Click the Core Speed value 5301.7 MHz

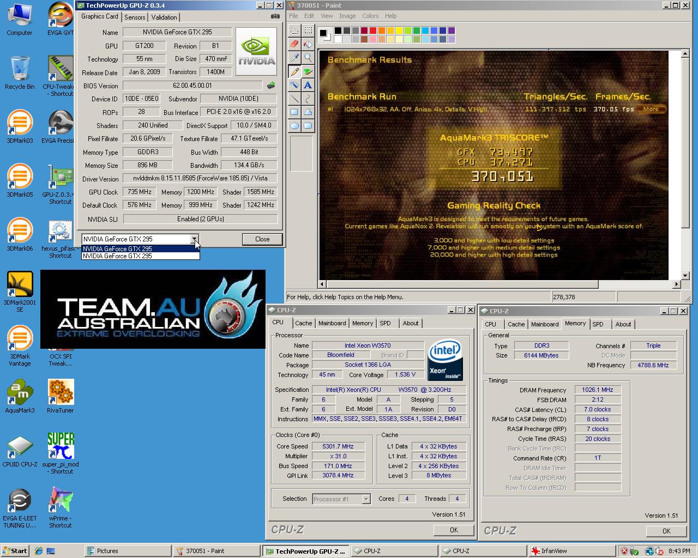pos(338,446)
